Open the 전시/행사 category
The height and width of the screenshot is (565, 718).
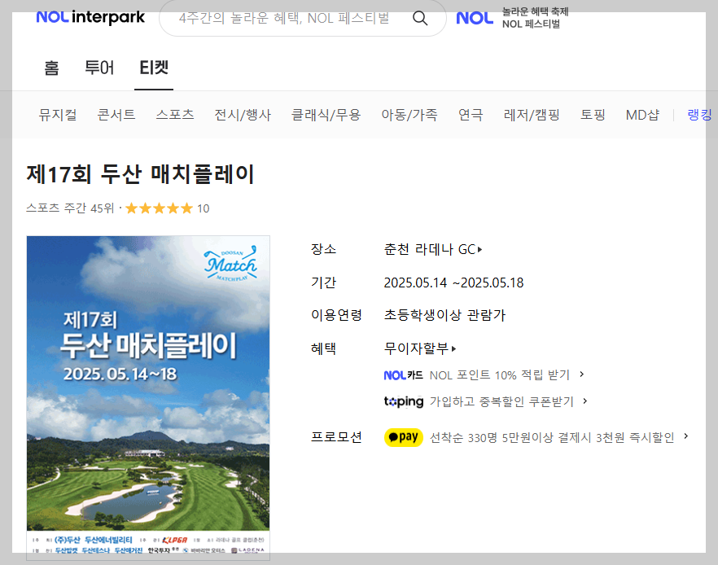click(x=243, y=115)
